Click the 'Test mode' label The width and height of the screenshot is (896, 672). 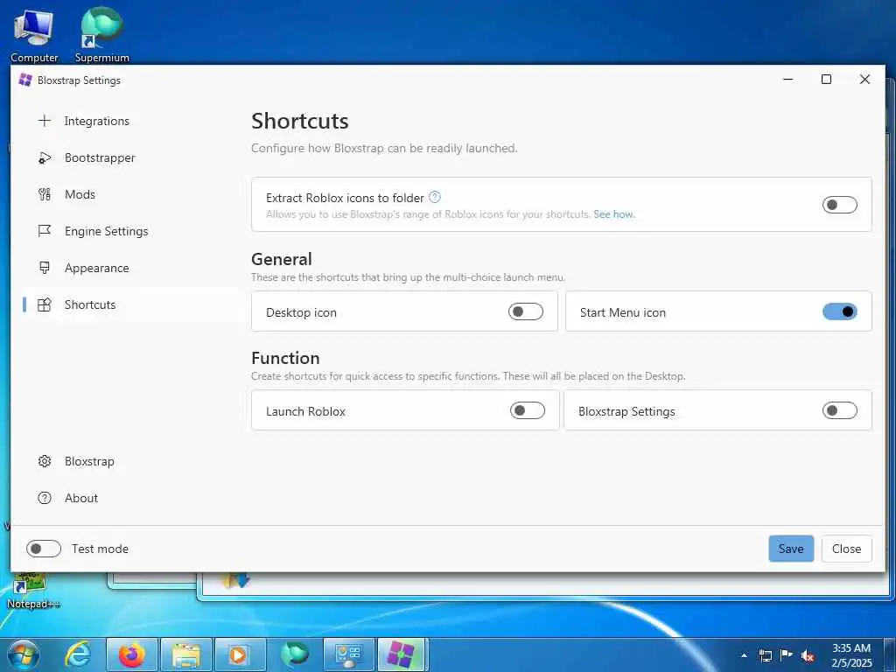tap(100, 549)
